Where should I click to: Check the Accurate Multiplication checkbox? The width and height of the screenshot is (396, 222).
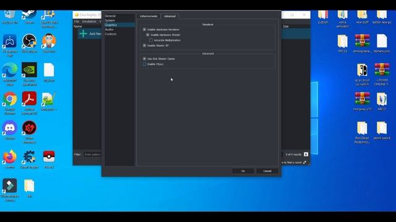click(x=151, y=40)
